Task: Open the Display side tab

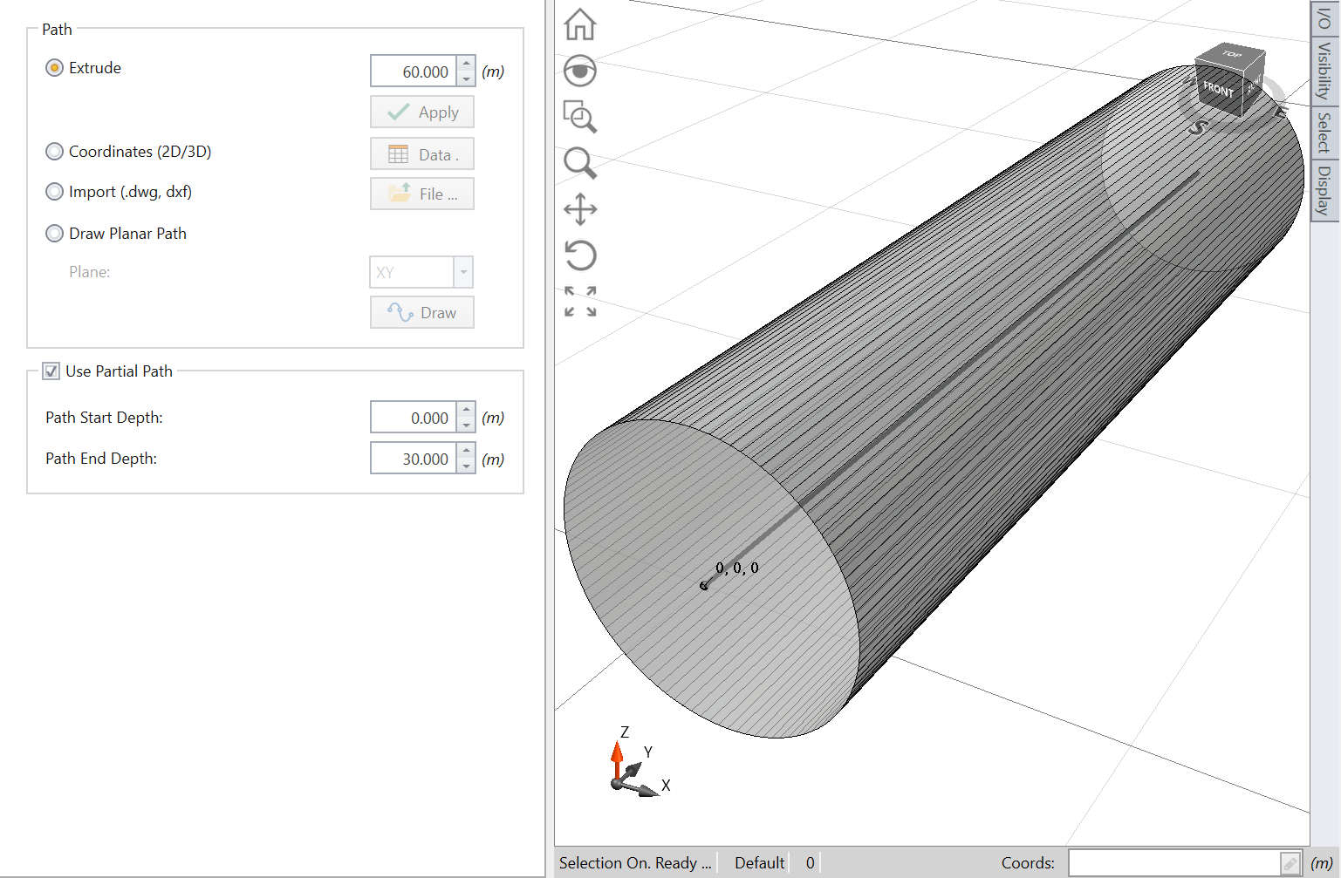Action: pyautogui.click(x=1324, y=191)
